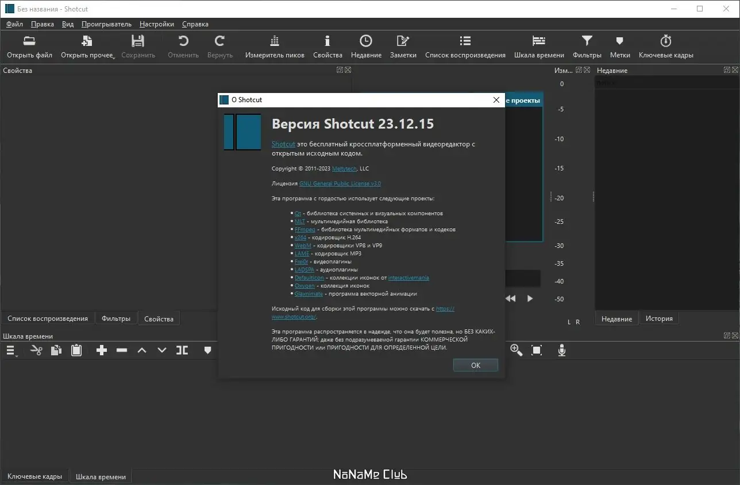Viewport: 740px width, 485px height.
Task: Open the Glaximate vector animation link
Action: [x=309, y=294]
